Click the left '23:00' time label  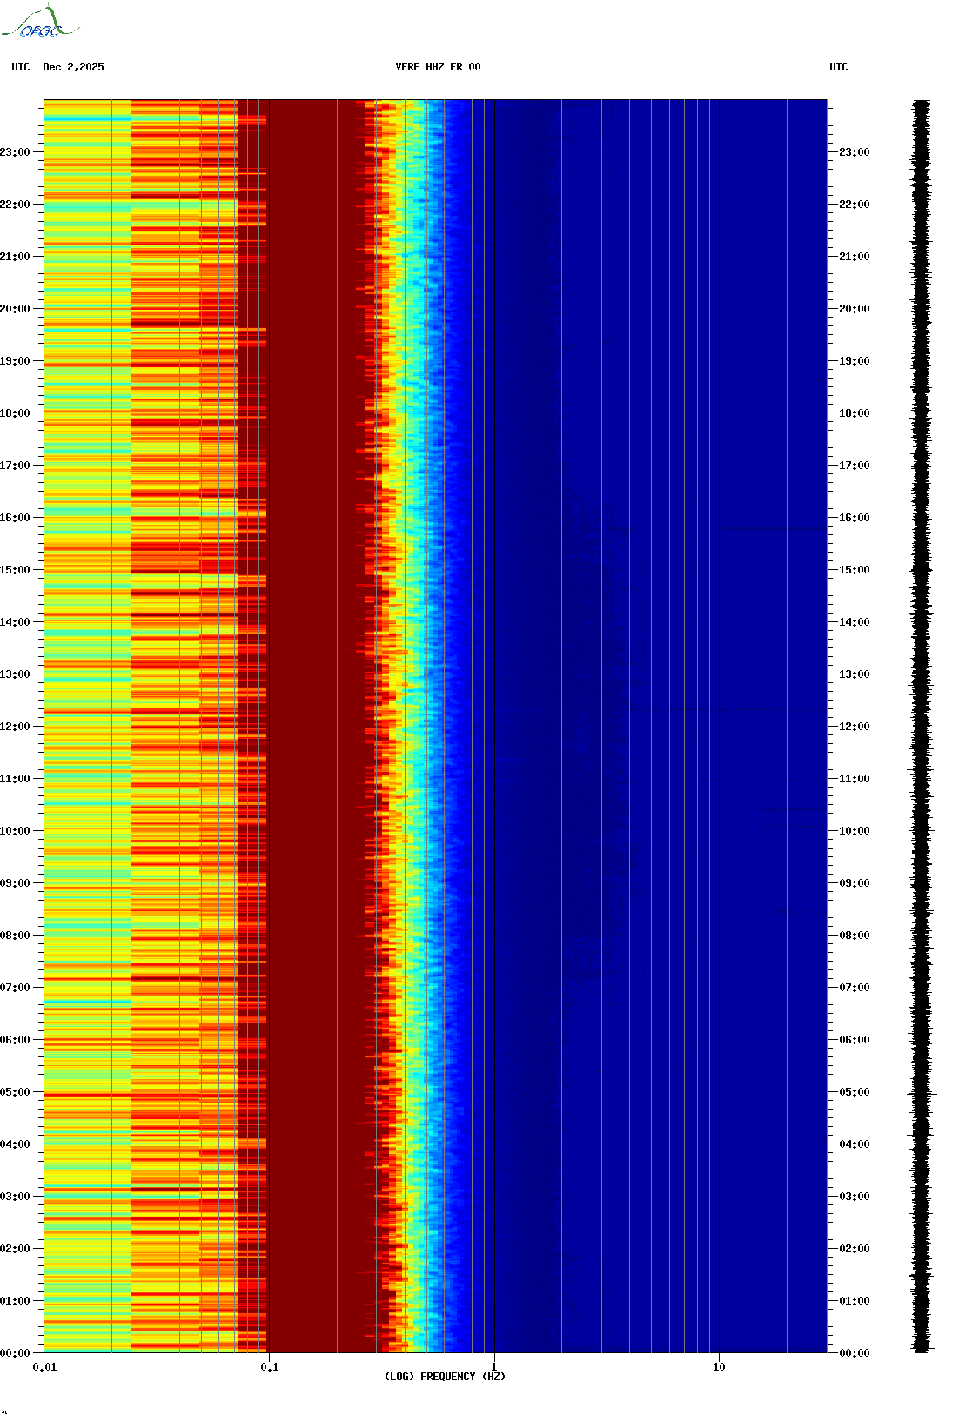(x=15, y=152)
